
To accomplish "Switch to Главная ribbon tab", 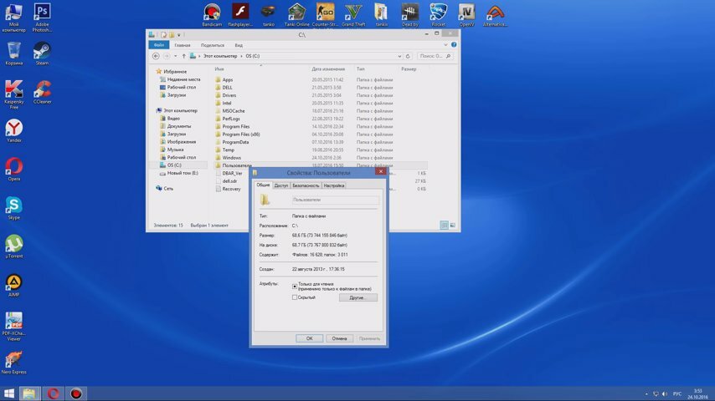I will pos(183,45).
